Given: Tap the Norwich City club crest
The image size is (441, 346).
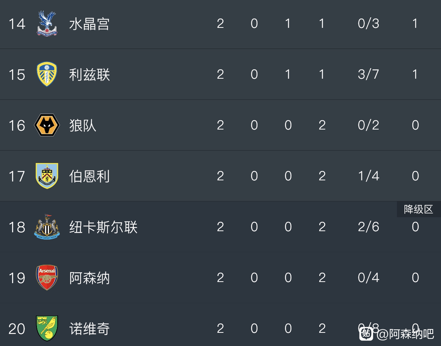Looking at the screenshot, I should pos(47,328).
